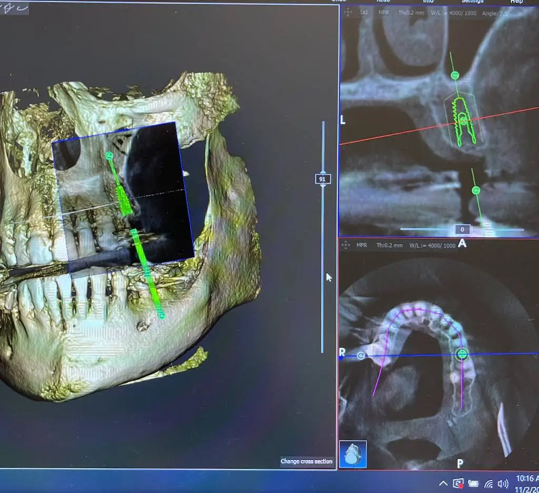Click the "Change cross section" button
The width and height of the screenshot is (539, 493).
(306, 461)
